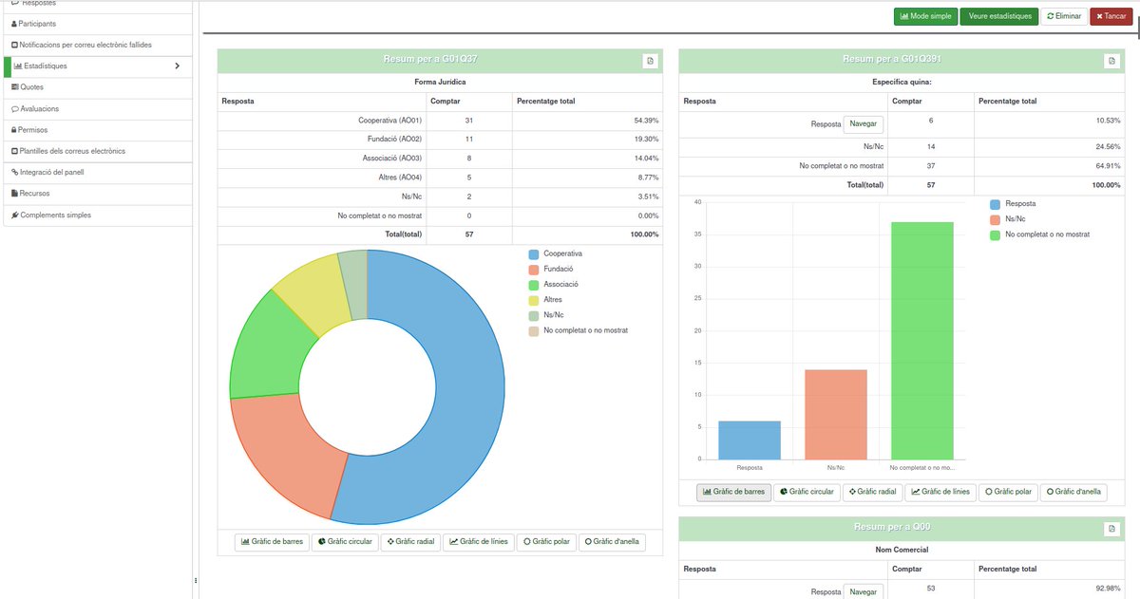
Task: Toggle Ns/Nc legend swatch in bar chart
Action: (996, 219)
